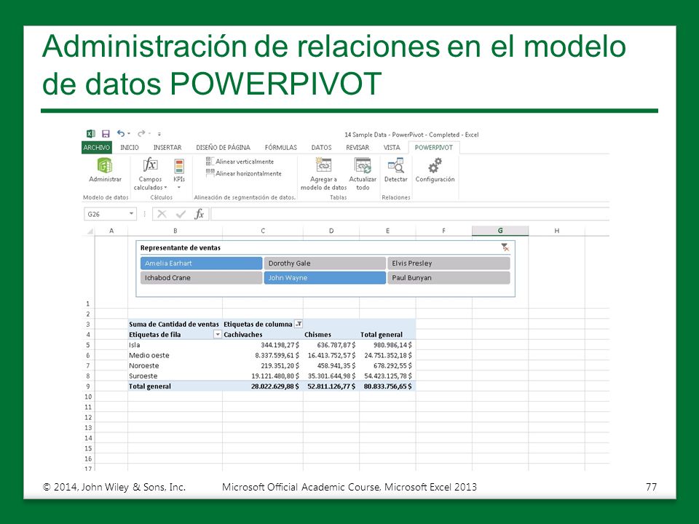Image resolution: width=699 pixels, height=524 pixels.
Task: Click the cell with 344.198,27 $
Action: point(263,345)
